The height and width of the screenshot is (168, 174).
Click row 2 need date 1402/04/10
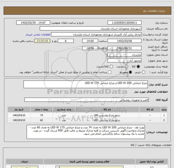pyautogui.click(x=19, y=120)
